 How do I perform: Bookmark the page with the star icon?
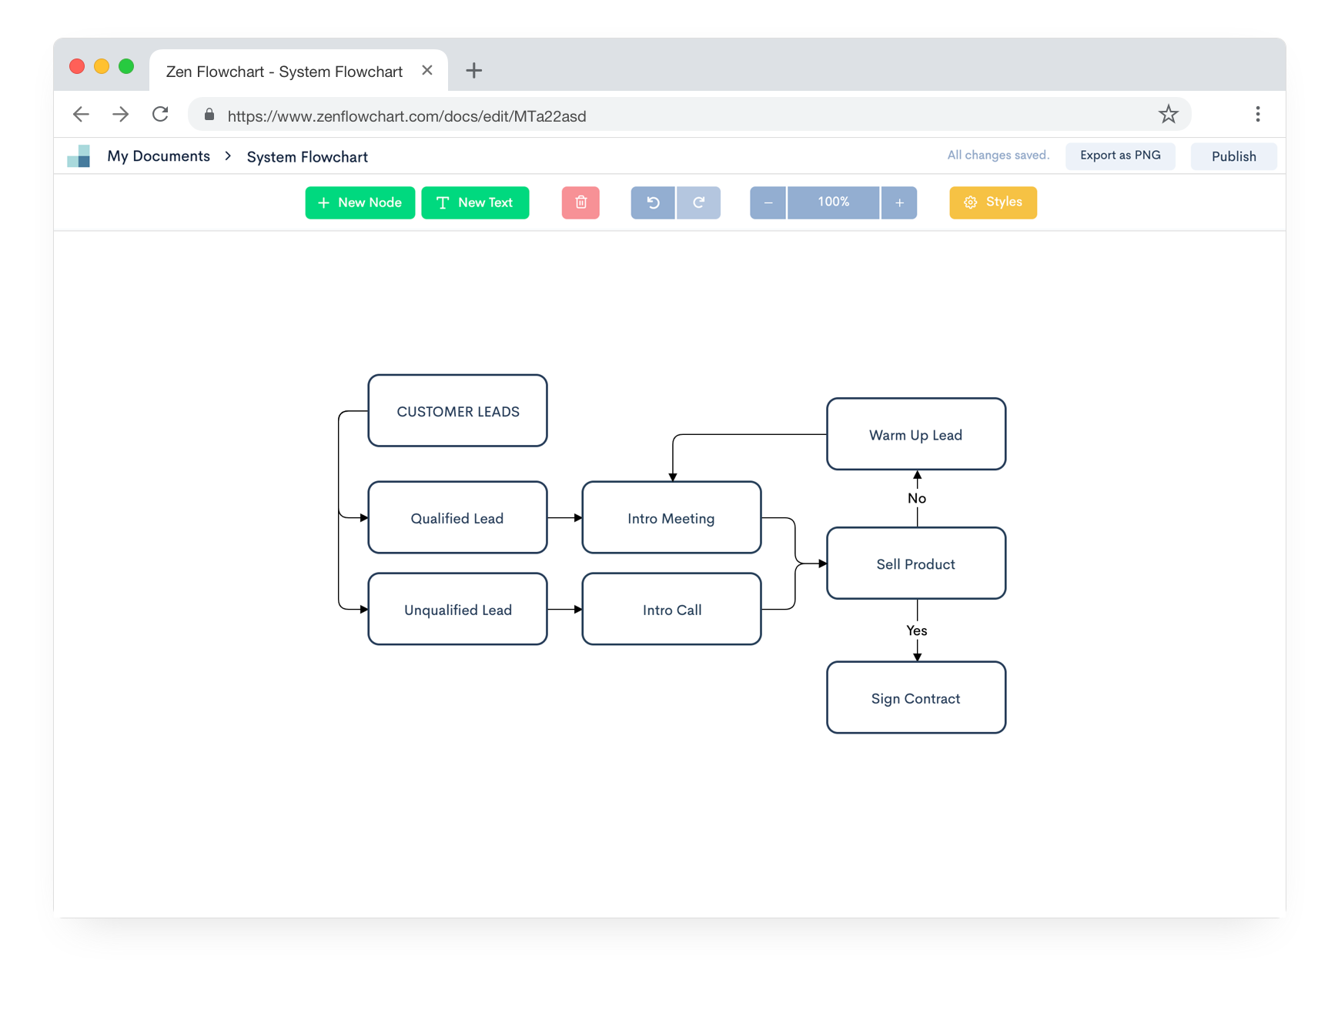[x=1169, y=114]
